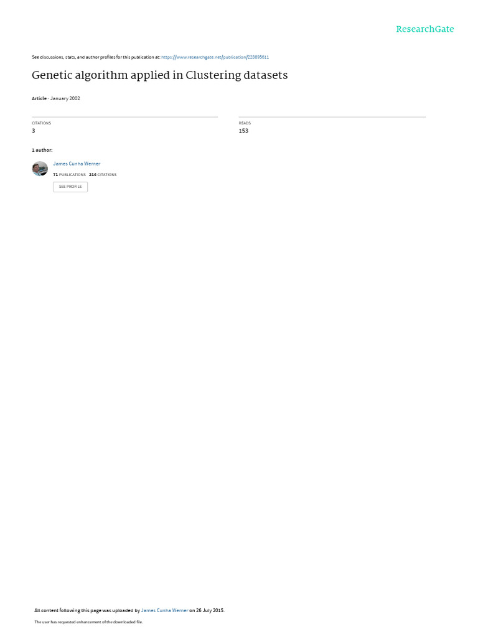
Task: Click the 26 July 2015 upload date
Action: pyautogui.click(x=210, y=610)
